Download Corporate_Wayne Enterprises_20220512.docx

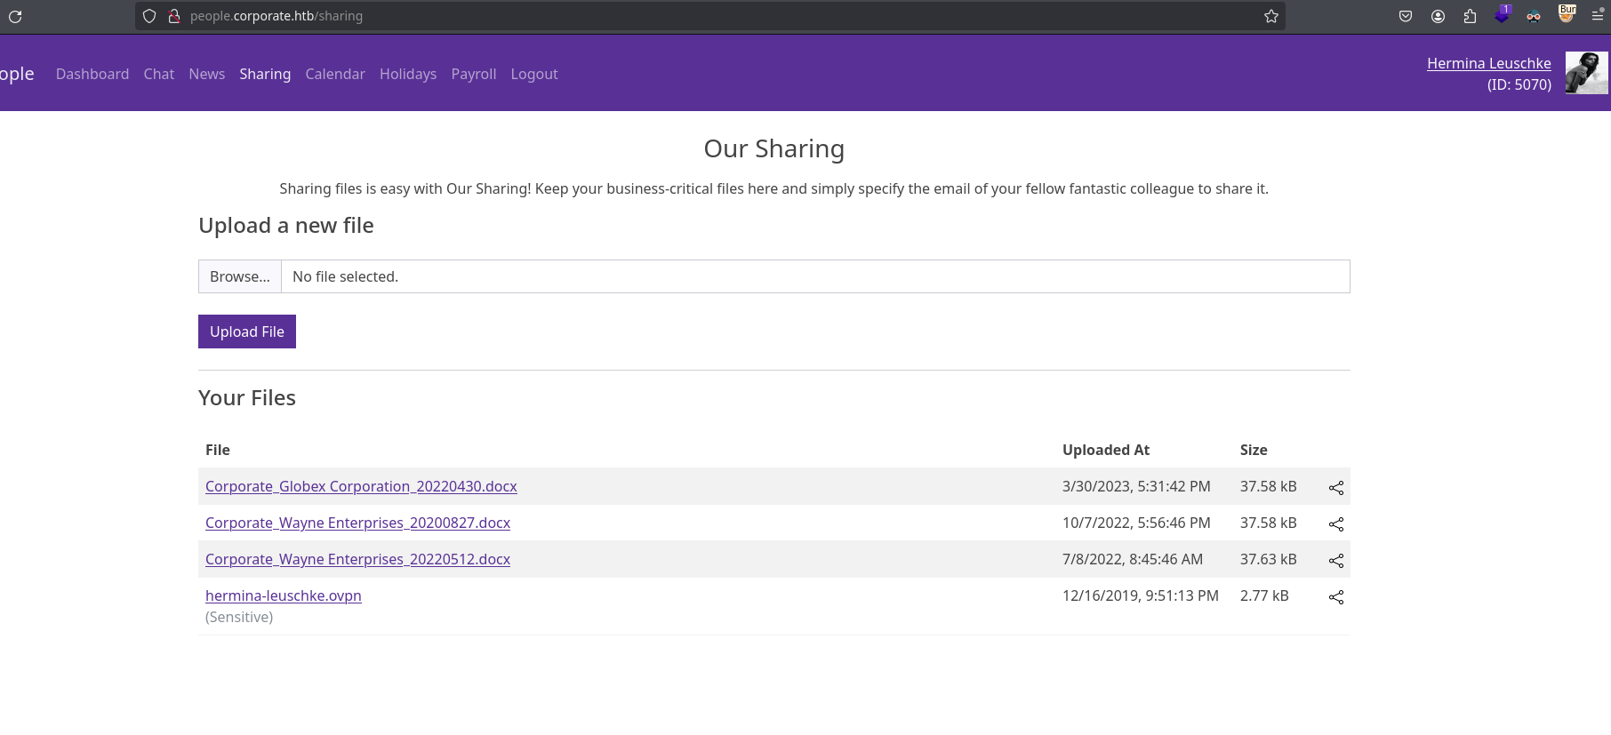tap(357, 559)
